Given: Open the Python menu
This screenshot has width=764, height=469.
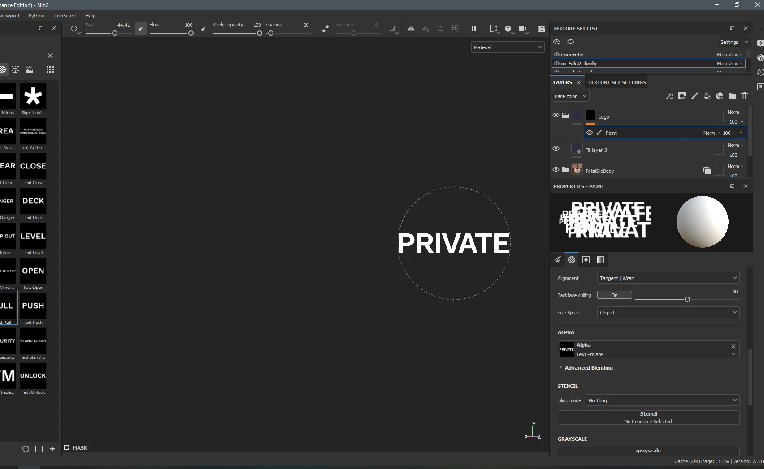Looking at the screenshot, I should (x=37, y=15).
